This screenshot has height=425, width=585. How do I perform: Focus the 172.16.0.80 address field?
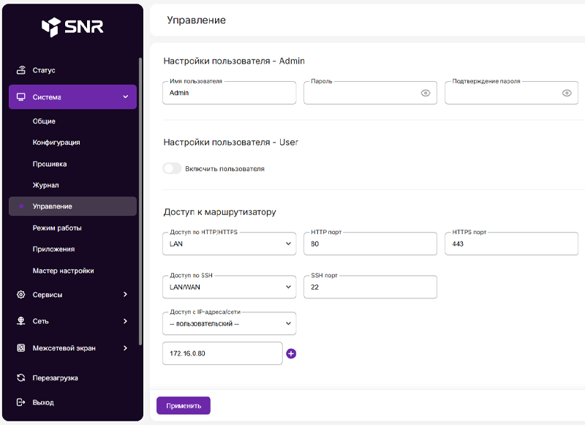(222, 353)
